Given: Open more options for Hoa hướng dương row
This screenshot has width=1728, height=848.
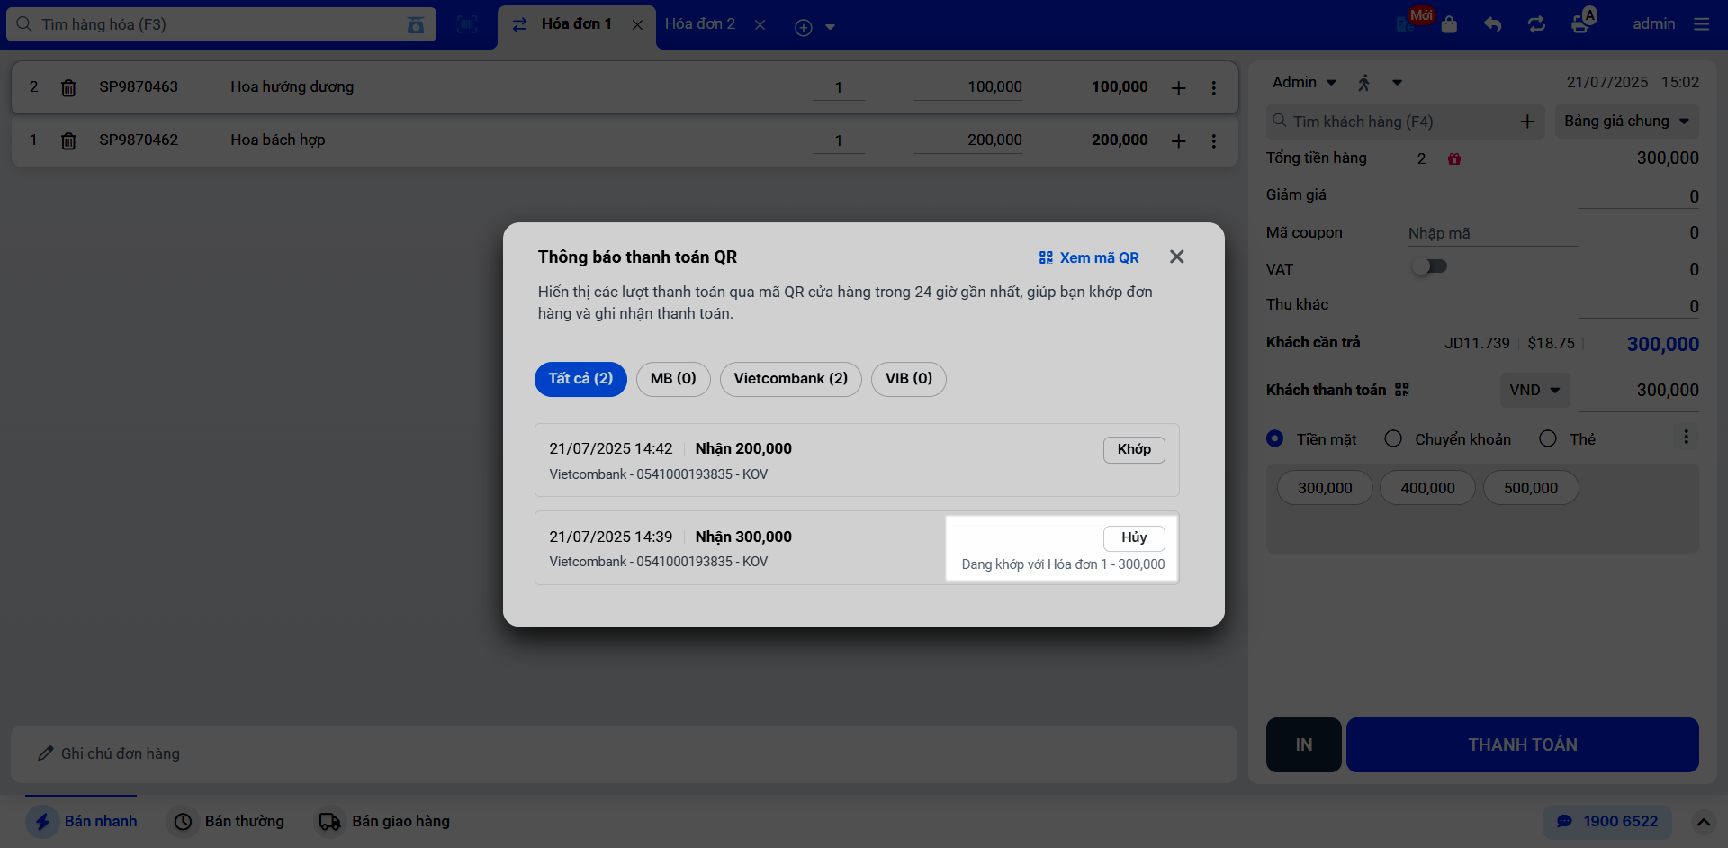Looking at the screenshot, I should click(x=1214, y=87).
